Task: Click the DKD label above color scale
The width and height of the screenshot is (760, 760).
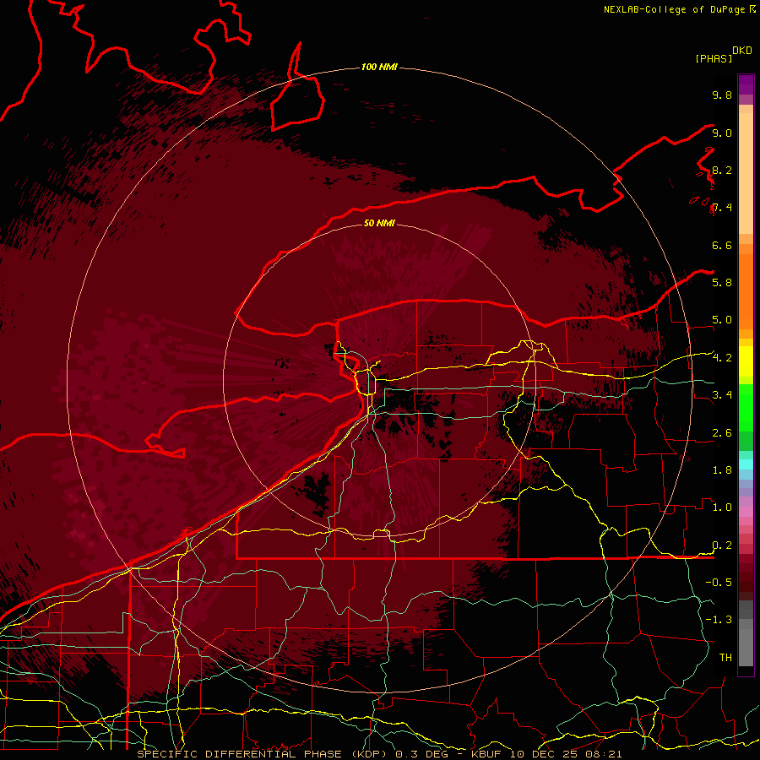Action: pyautogui.click(x=742, y=51)
